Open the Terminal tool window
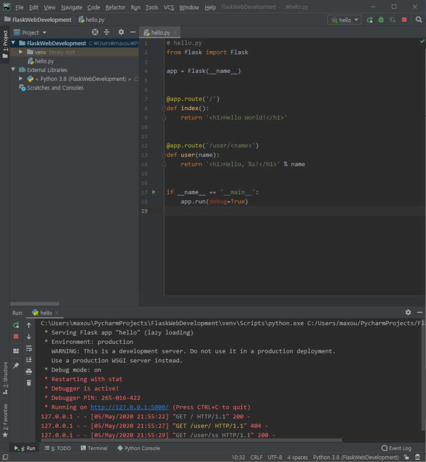 pos(94,448)
